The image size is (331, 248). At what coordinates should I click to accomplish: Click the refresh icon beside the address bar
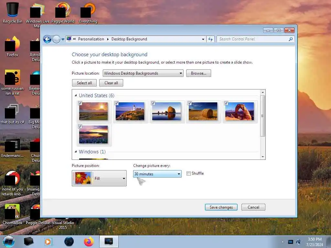click(210, 39)
